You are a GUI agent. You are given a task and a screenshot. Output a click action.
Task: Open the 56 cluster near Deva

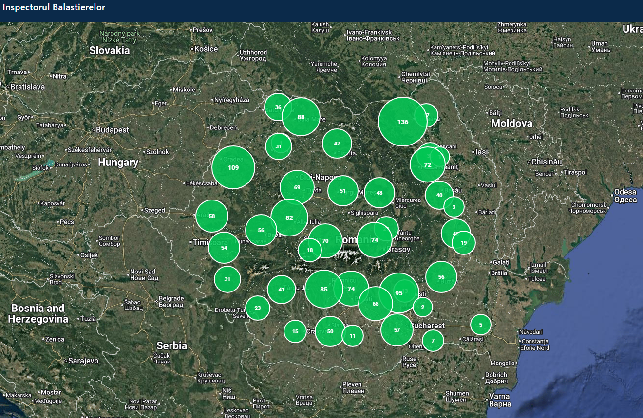261,230
